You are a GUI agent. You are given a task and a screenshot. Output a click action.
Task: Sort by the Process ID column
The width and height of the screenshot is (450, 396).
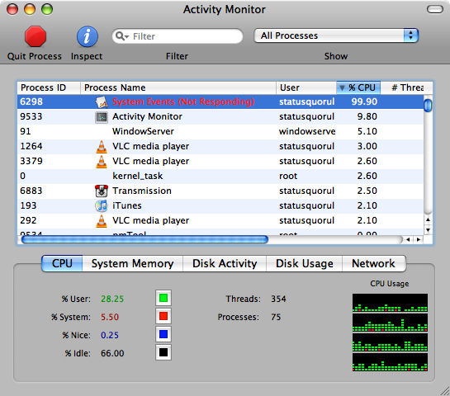49,87
